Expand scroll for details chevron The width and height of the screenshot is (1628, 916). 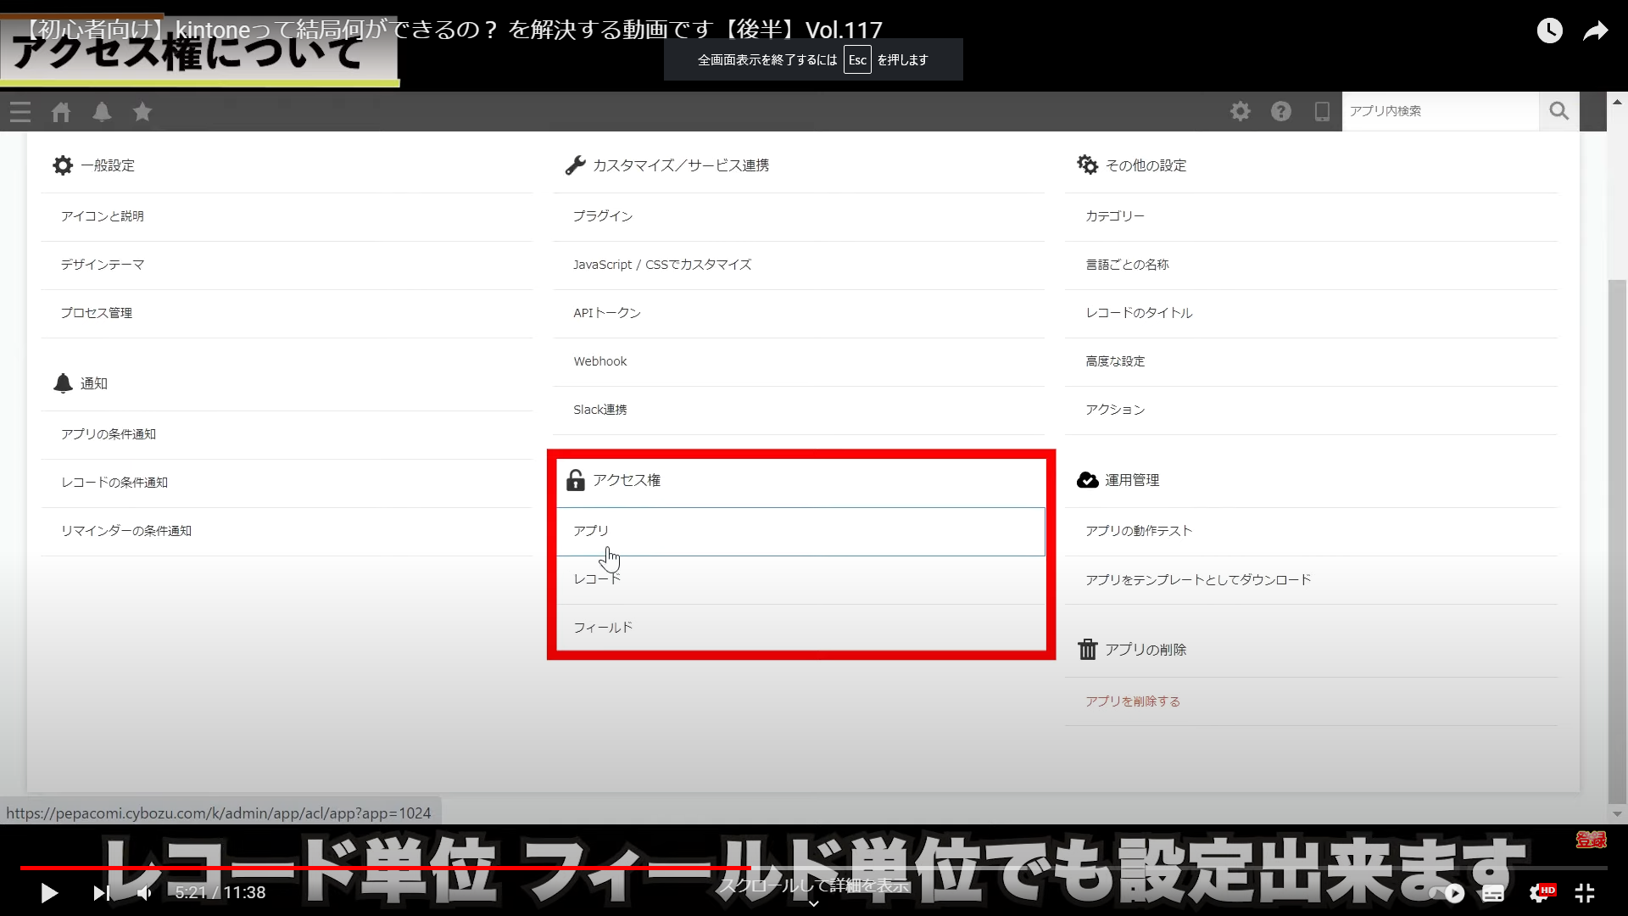(x=813, y=904)
